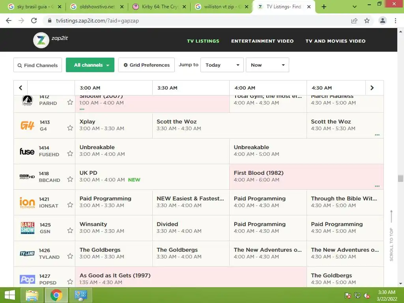The width and height of the screenshot is (404, 303).
Task: Open Xplay 3:00 AM listing
Action: point(114,125)
